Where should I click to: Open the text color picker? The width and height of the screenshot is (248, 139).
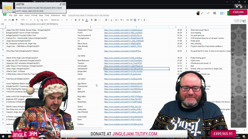(x=87, y=20)
